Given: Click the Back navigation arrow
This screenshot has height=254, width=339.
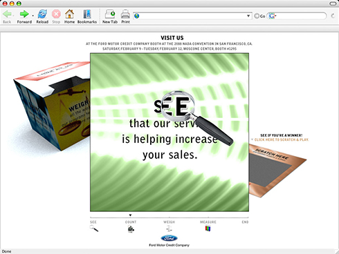Looking at the screenshot, I should point(7,14).
